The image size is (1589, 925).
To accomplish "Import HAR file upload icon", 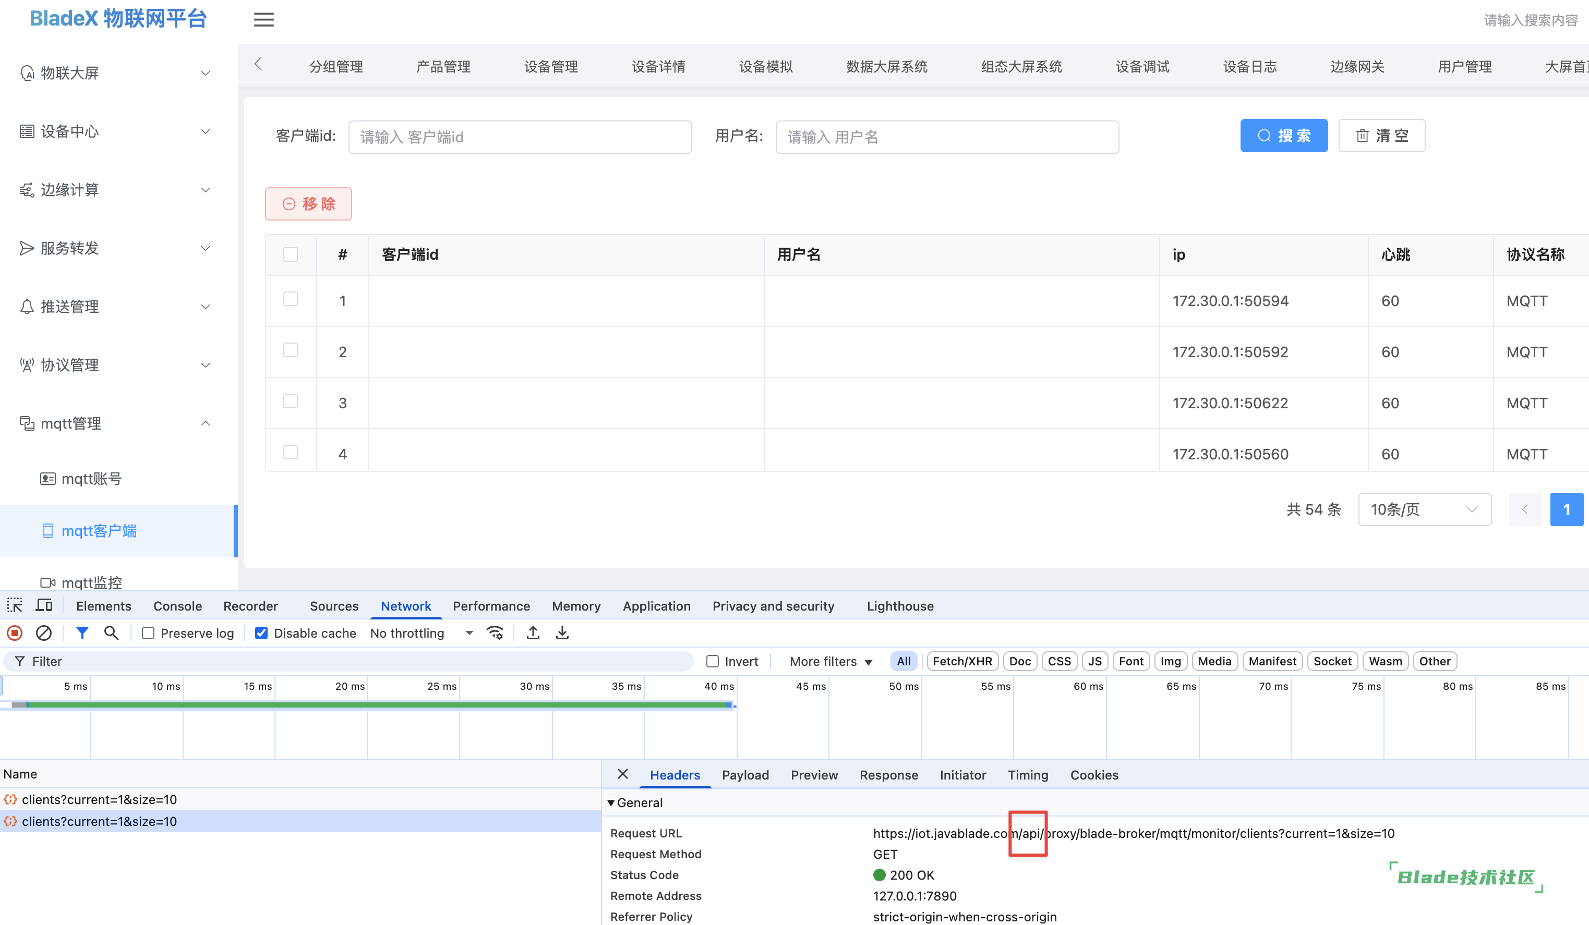I will pos(533,632).
